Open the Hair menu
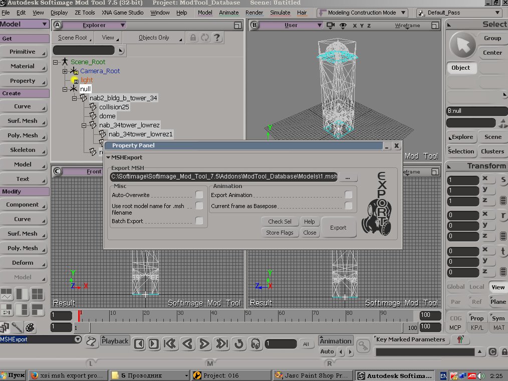This screenshot has height=381, width=508. [x=302, y=13]
